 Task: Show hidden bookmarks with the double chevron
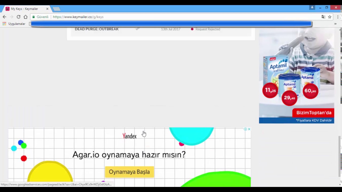click(335, 24)
